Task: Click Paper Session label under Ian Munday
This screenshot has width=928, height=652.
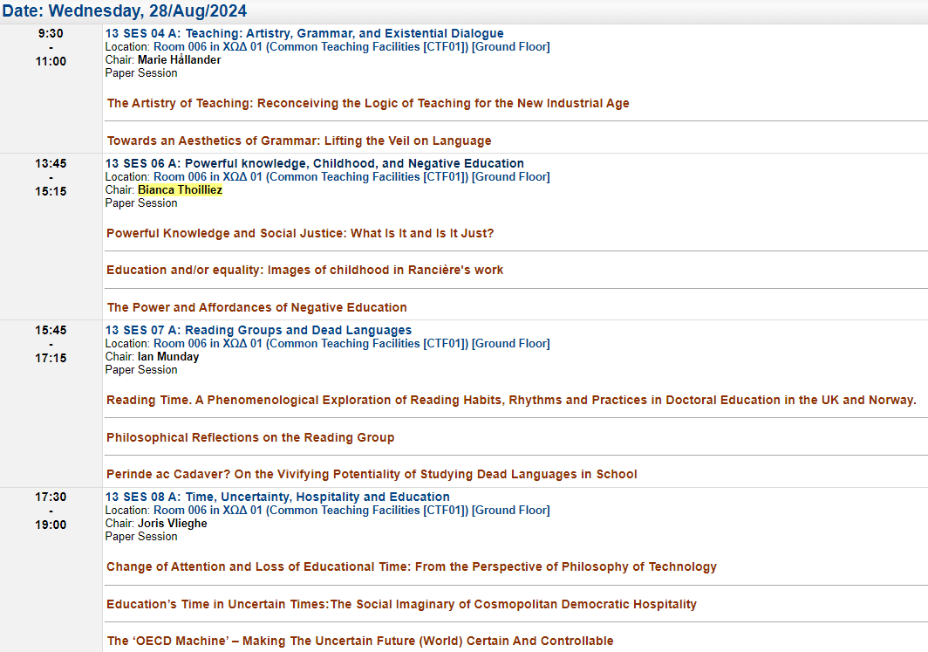Action: coord(141,369)
